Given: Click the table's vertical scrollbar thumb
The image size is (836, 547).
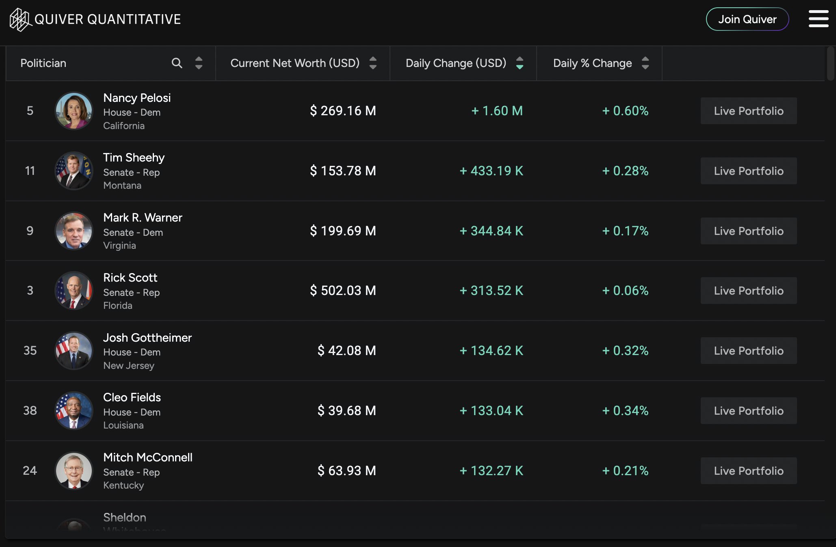Looking at the screenshot, I should (831, 64).
